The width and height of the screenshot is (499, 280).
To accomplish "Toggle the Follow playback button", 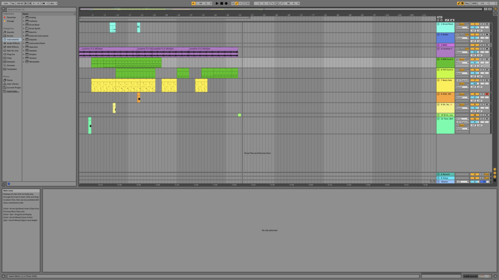I will tap(193, 3).
